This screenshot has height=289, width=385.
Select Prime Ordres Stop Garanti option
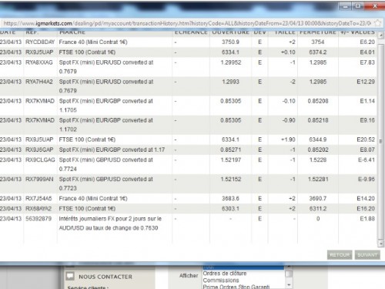pyautogui.click(x=236, y=287)
